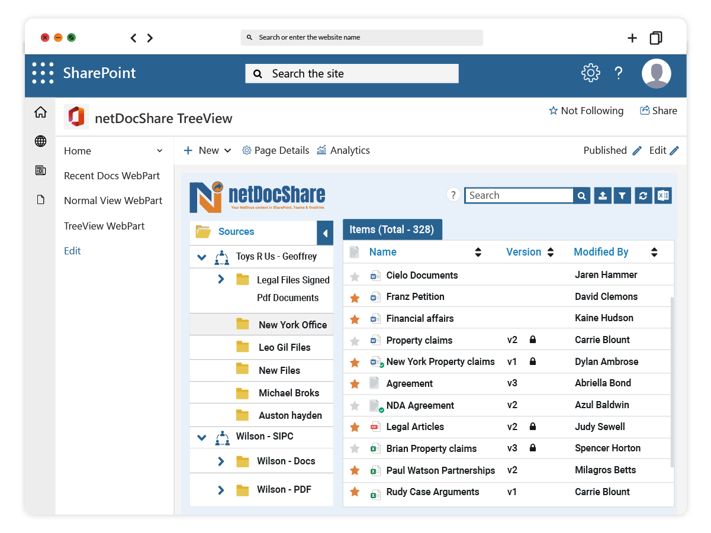
Task: Click the document type column header icon
Action: (x=354, y=252)
